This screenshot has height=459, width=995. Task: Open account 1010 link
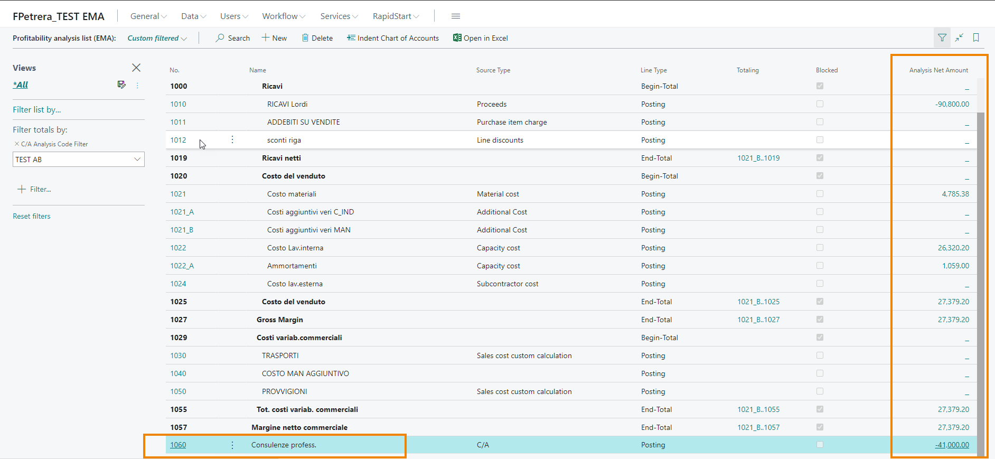click(178, 104)
